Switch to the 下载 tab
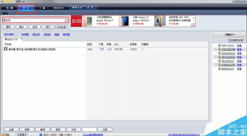Viewport: 247px width, 136px height. tap(42, 8)
